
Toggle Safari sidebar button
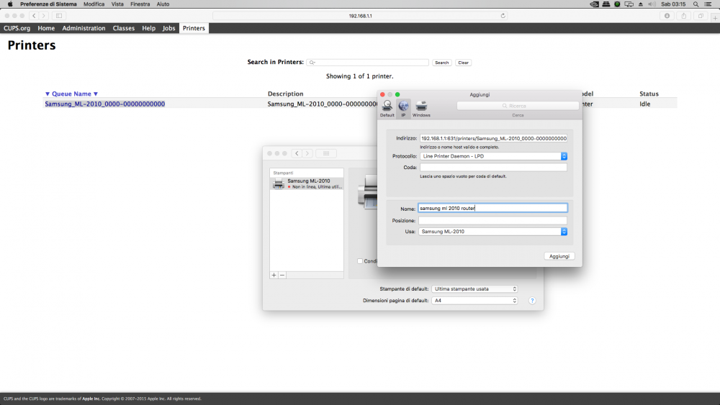click(59, 16)
